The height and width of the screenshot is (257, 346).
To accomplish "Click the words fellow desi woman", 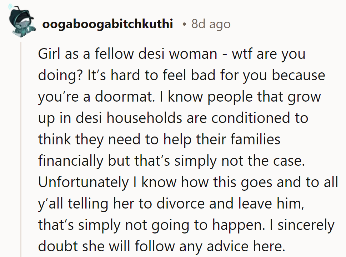I will 156,54.
